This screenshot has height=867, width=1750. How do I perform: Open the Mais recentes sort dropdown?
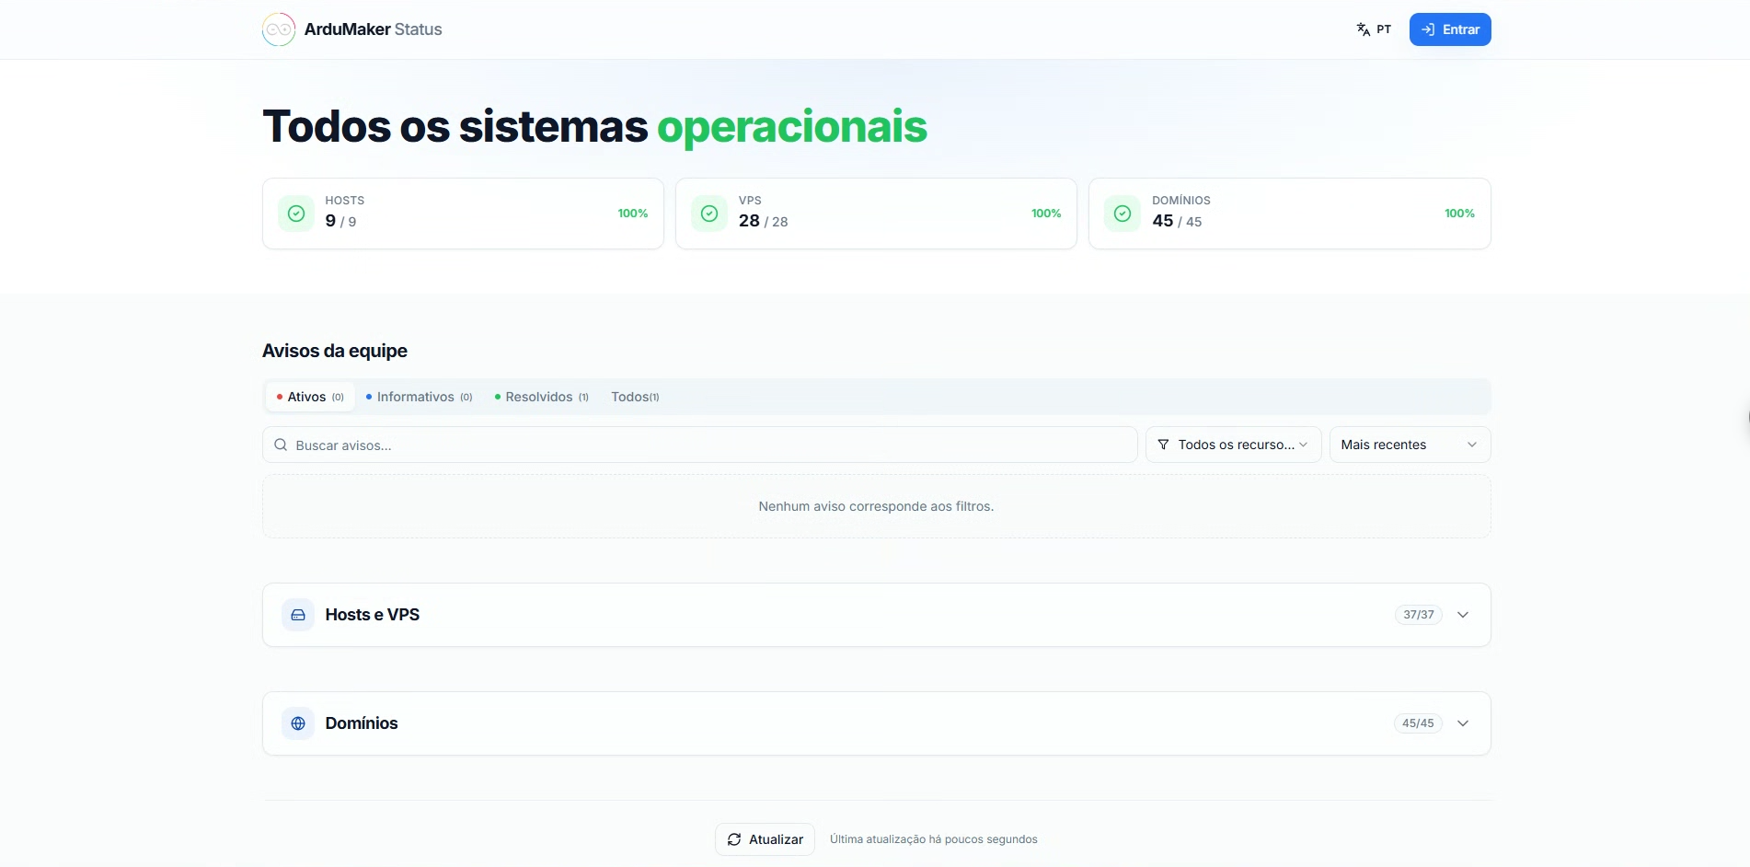point(1410,445)
